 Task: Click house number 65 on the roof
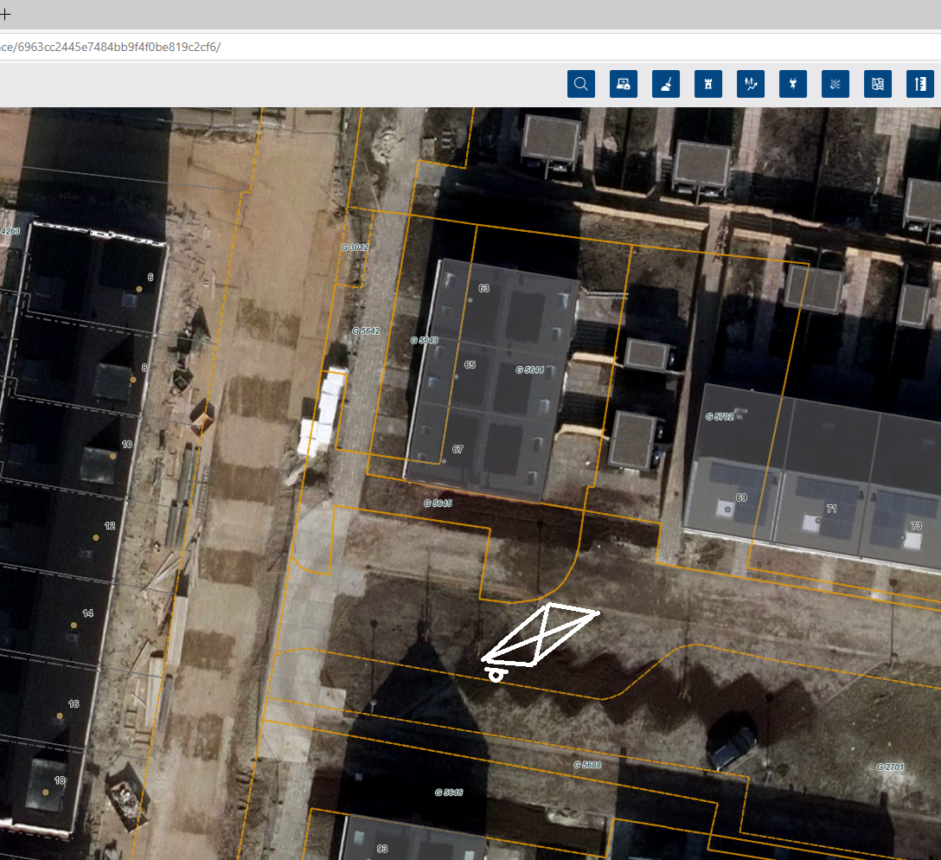(470, 365)
